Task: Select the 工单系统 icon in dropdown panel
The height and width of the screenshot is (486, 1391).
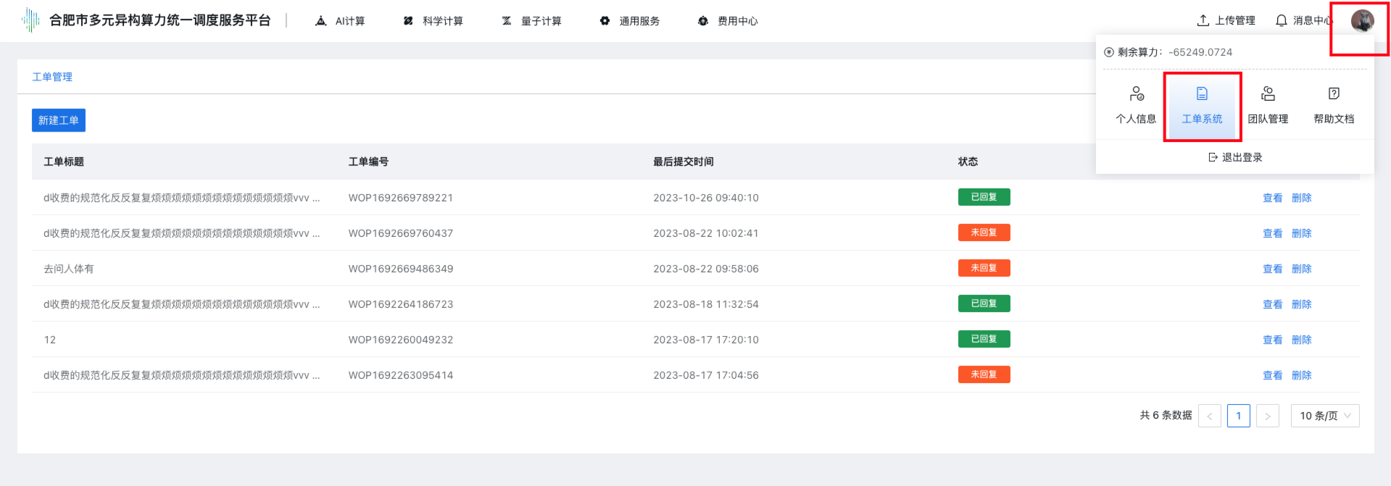Action: [x=1202, y=94]
